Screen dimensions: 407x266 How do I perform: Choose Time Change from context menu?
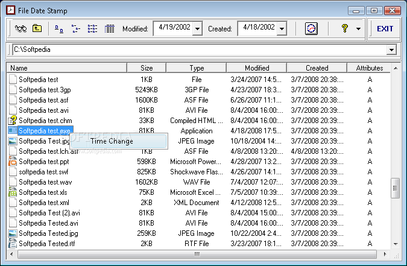point(118,141)
